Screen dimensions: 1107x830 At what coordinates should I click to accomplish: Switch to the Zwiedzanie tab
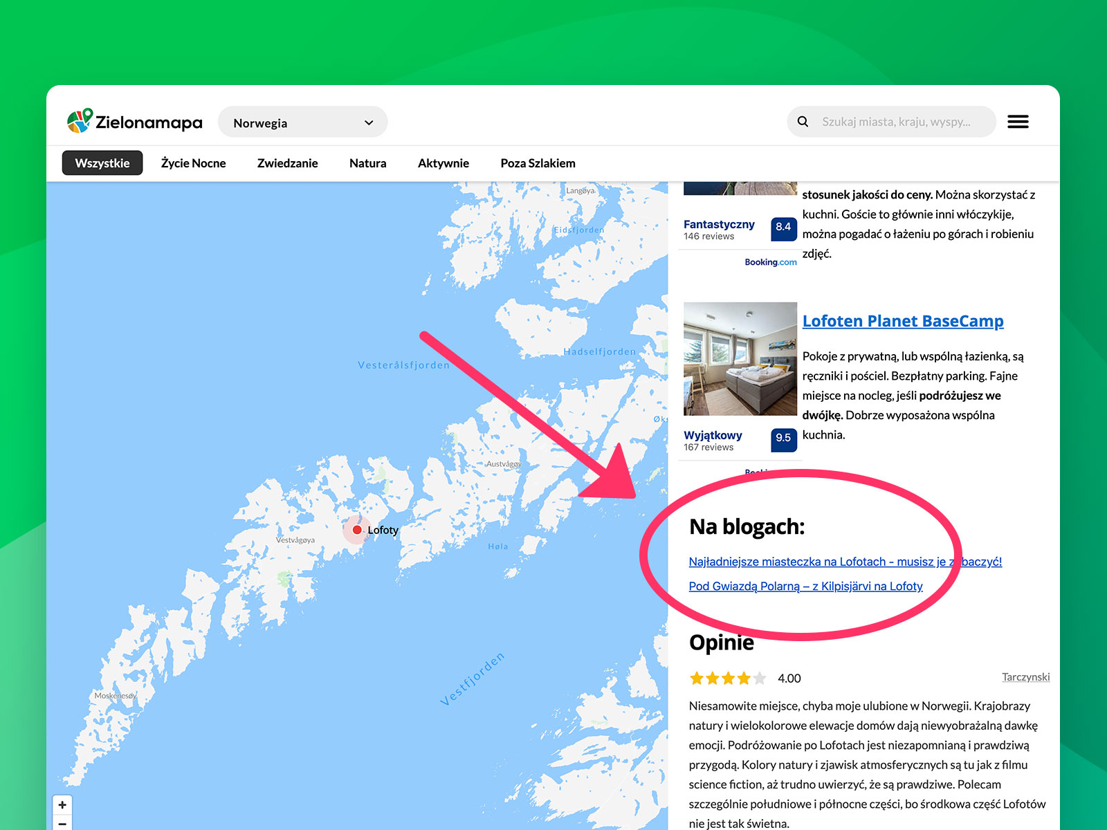point(288,163)
